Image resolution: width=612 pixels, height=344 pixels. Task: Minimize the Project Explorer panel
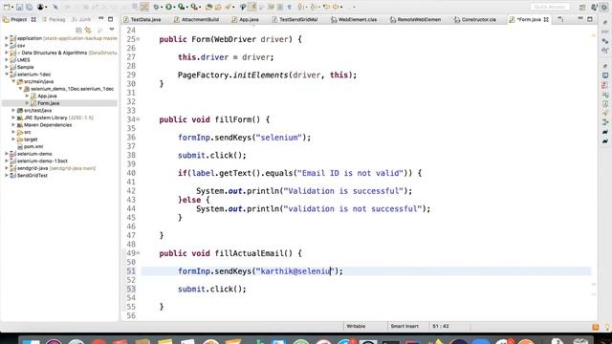pos(101,19)
